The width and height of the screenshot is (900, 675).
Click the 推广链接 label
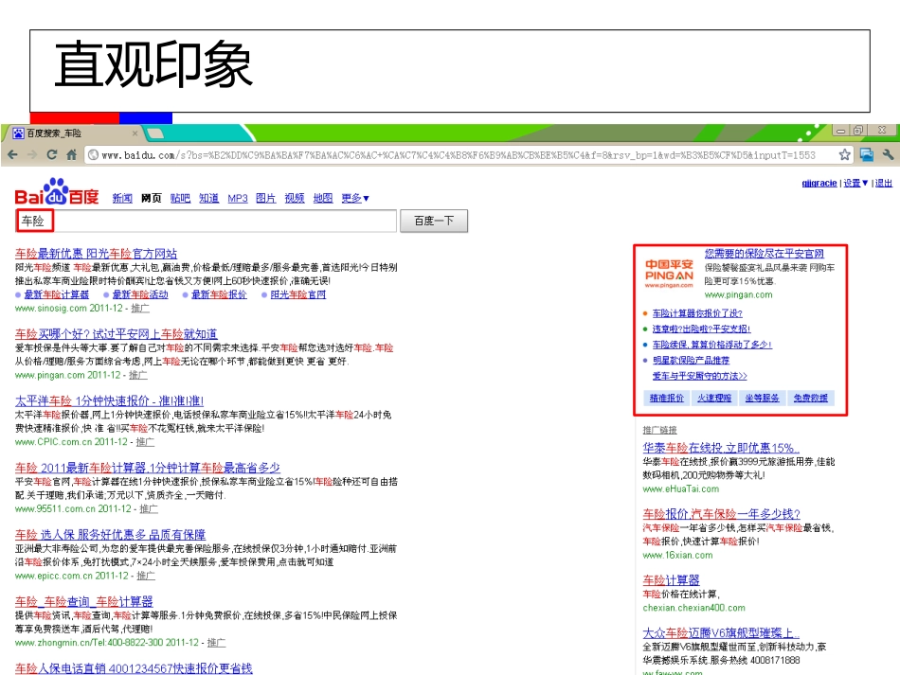click(x=659, y=430)
